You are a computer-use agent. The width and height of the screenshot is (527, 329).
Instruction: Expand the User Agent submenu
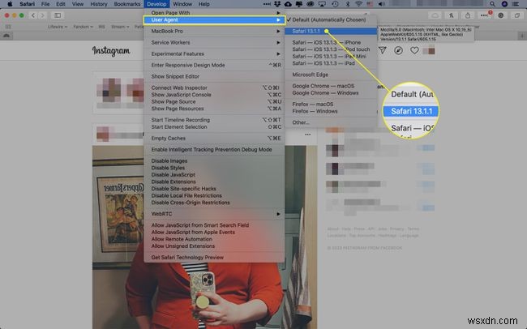[214, 19]
